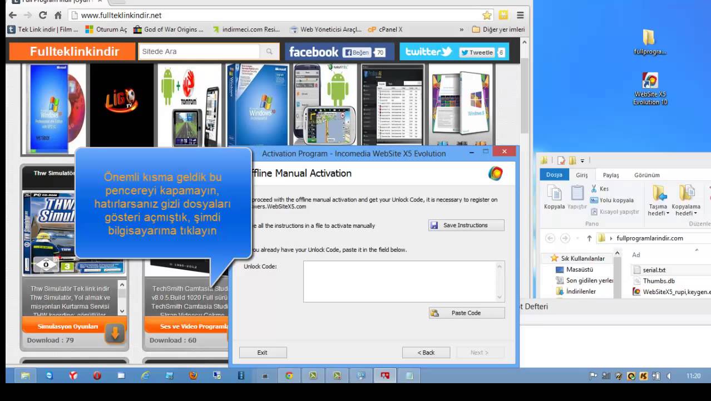Switch to the Görünüm ribbon tab
Image resolution: width=711 pixels, height=401 pixels.
tap(647, 175)
